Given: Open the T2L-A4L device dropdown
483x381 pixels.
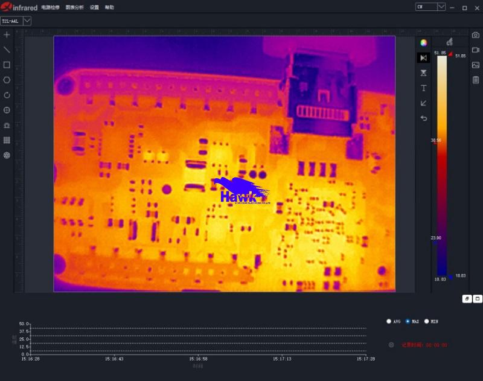Looking at the screenshot, I should click(x=27, y=21).
